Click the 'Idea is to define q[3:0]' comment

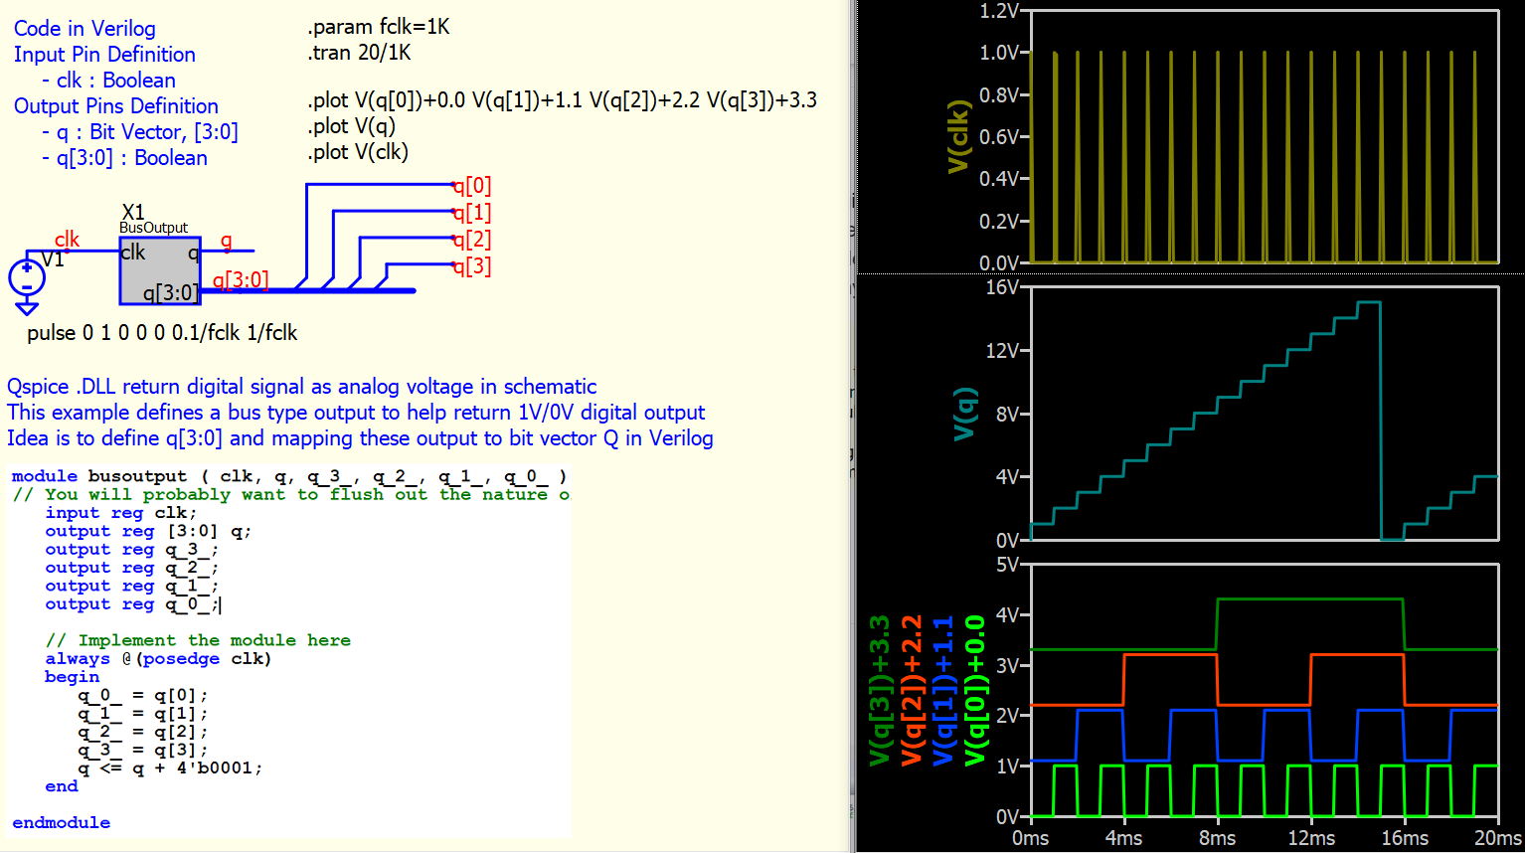tap(360, 438)
